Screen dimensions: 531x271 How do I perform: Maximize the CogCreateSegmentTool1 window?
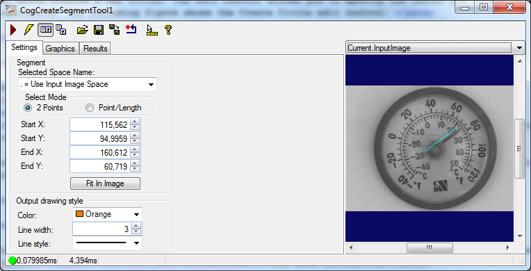coord(484,8)
